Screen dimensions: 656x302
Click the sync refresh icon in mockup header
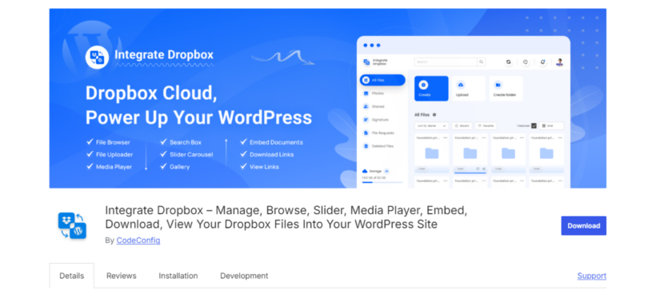click(509, 62)
